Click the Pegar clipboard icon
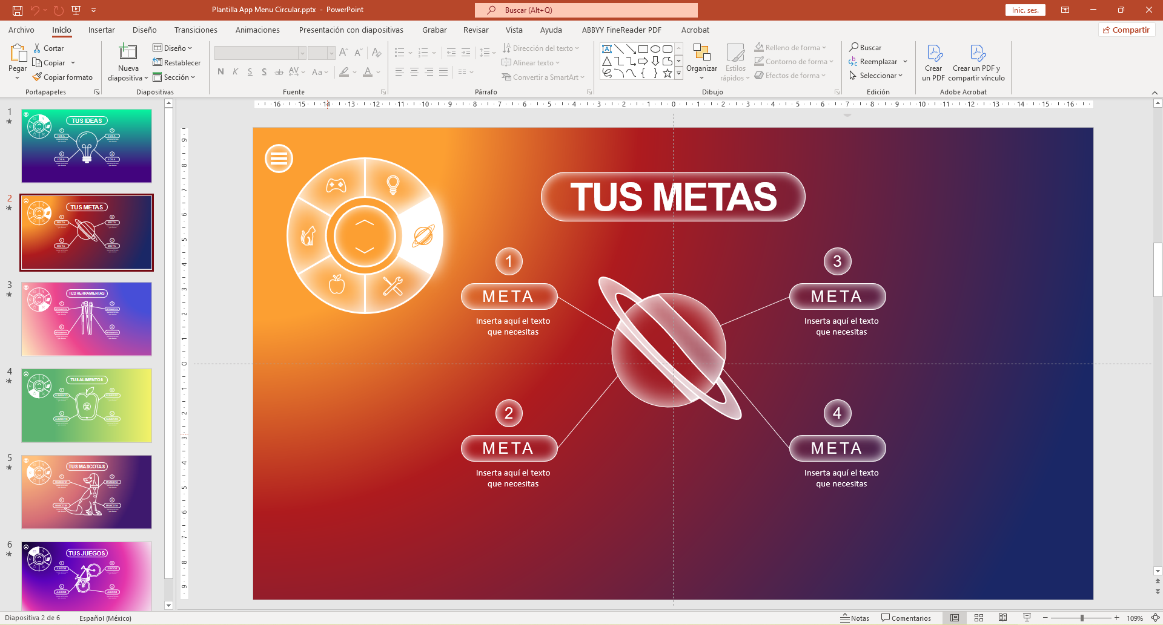This screenshot has width=1163, height=625. point(18,53)
